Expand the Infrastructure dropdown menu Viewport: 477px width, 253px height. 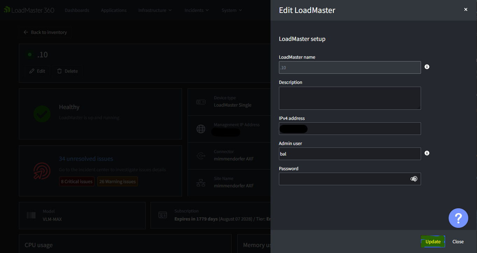(x=155, y=10)
